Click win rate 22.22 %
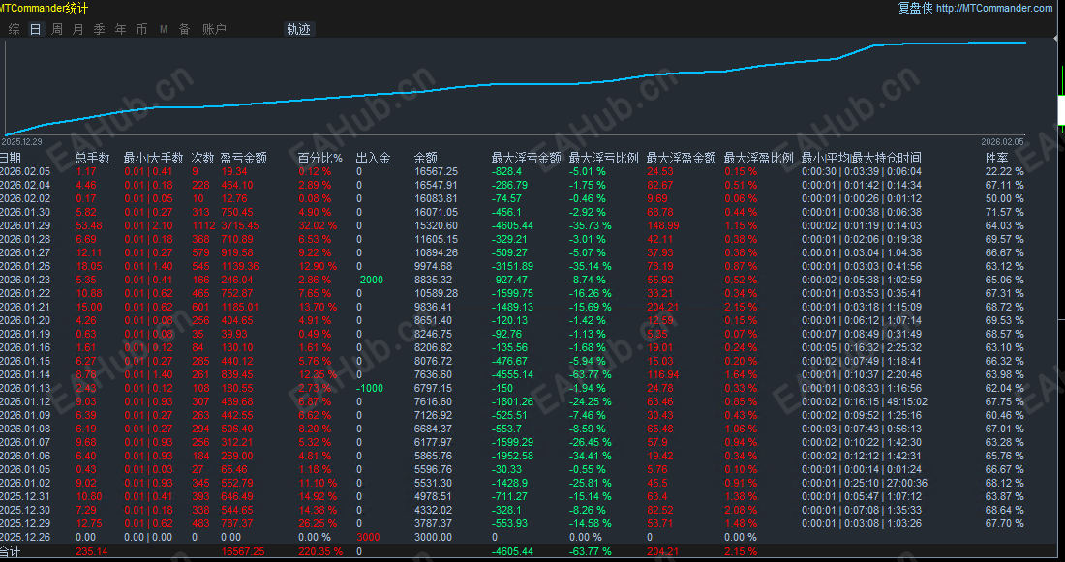This screenshot has height=562, width=1065. tap(1005, 172)
